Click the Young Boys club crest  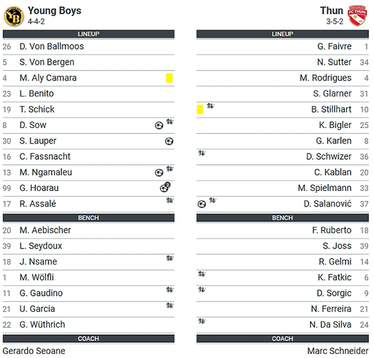click(14, 16)
